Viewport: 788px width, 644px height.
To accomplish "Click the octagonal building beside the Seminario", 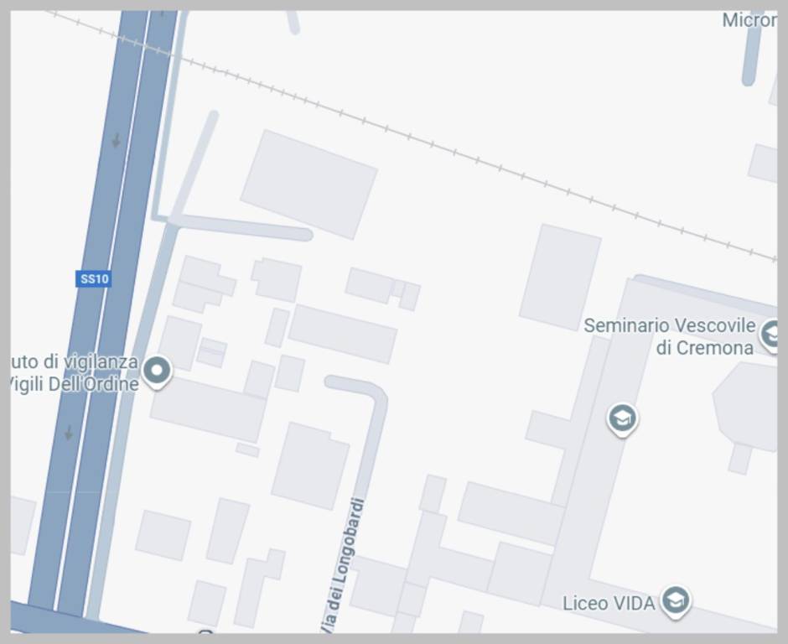I will pyautogui.click(x=747, y=407).
